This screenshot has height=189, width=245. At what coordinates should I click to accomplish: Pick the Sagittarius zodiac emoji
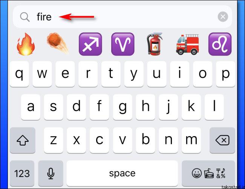coord(90,44)
